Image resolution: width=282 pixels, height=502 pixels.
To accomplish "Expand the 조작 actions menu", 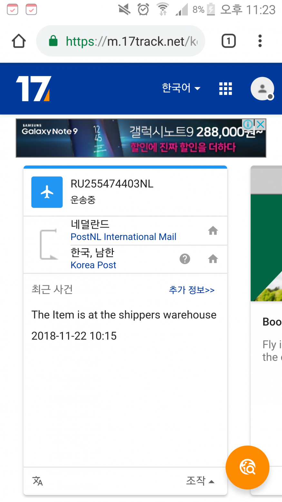I will (200, 481).
